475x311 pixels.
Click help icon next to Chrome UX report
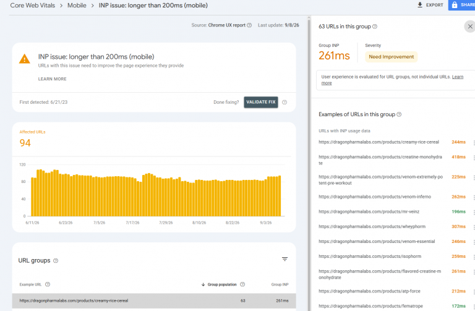tap(249, 25)
